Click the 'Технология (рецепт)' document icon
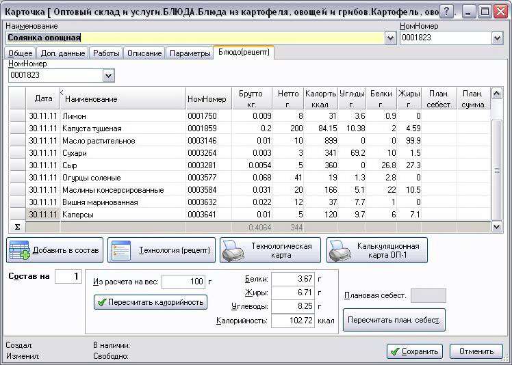512x365 pixels. [x=121, y=250]
